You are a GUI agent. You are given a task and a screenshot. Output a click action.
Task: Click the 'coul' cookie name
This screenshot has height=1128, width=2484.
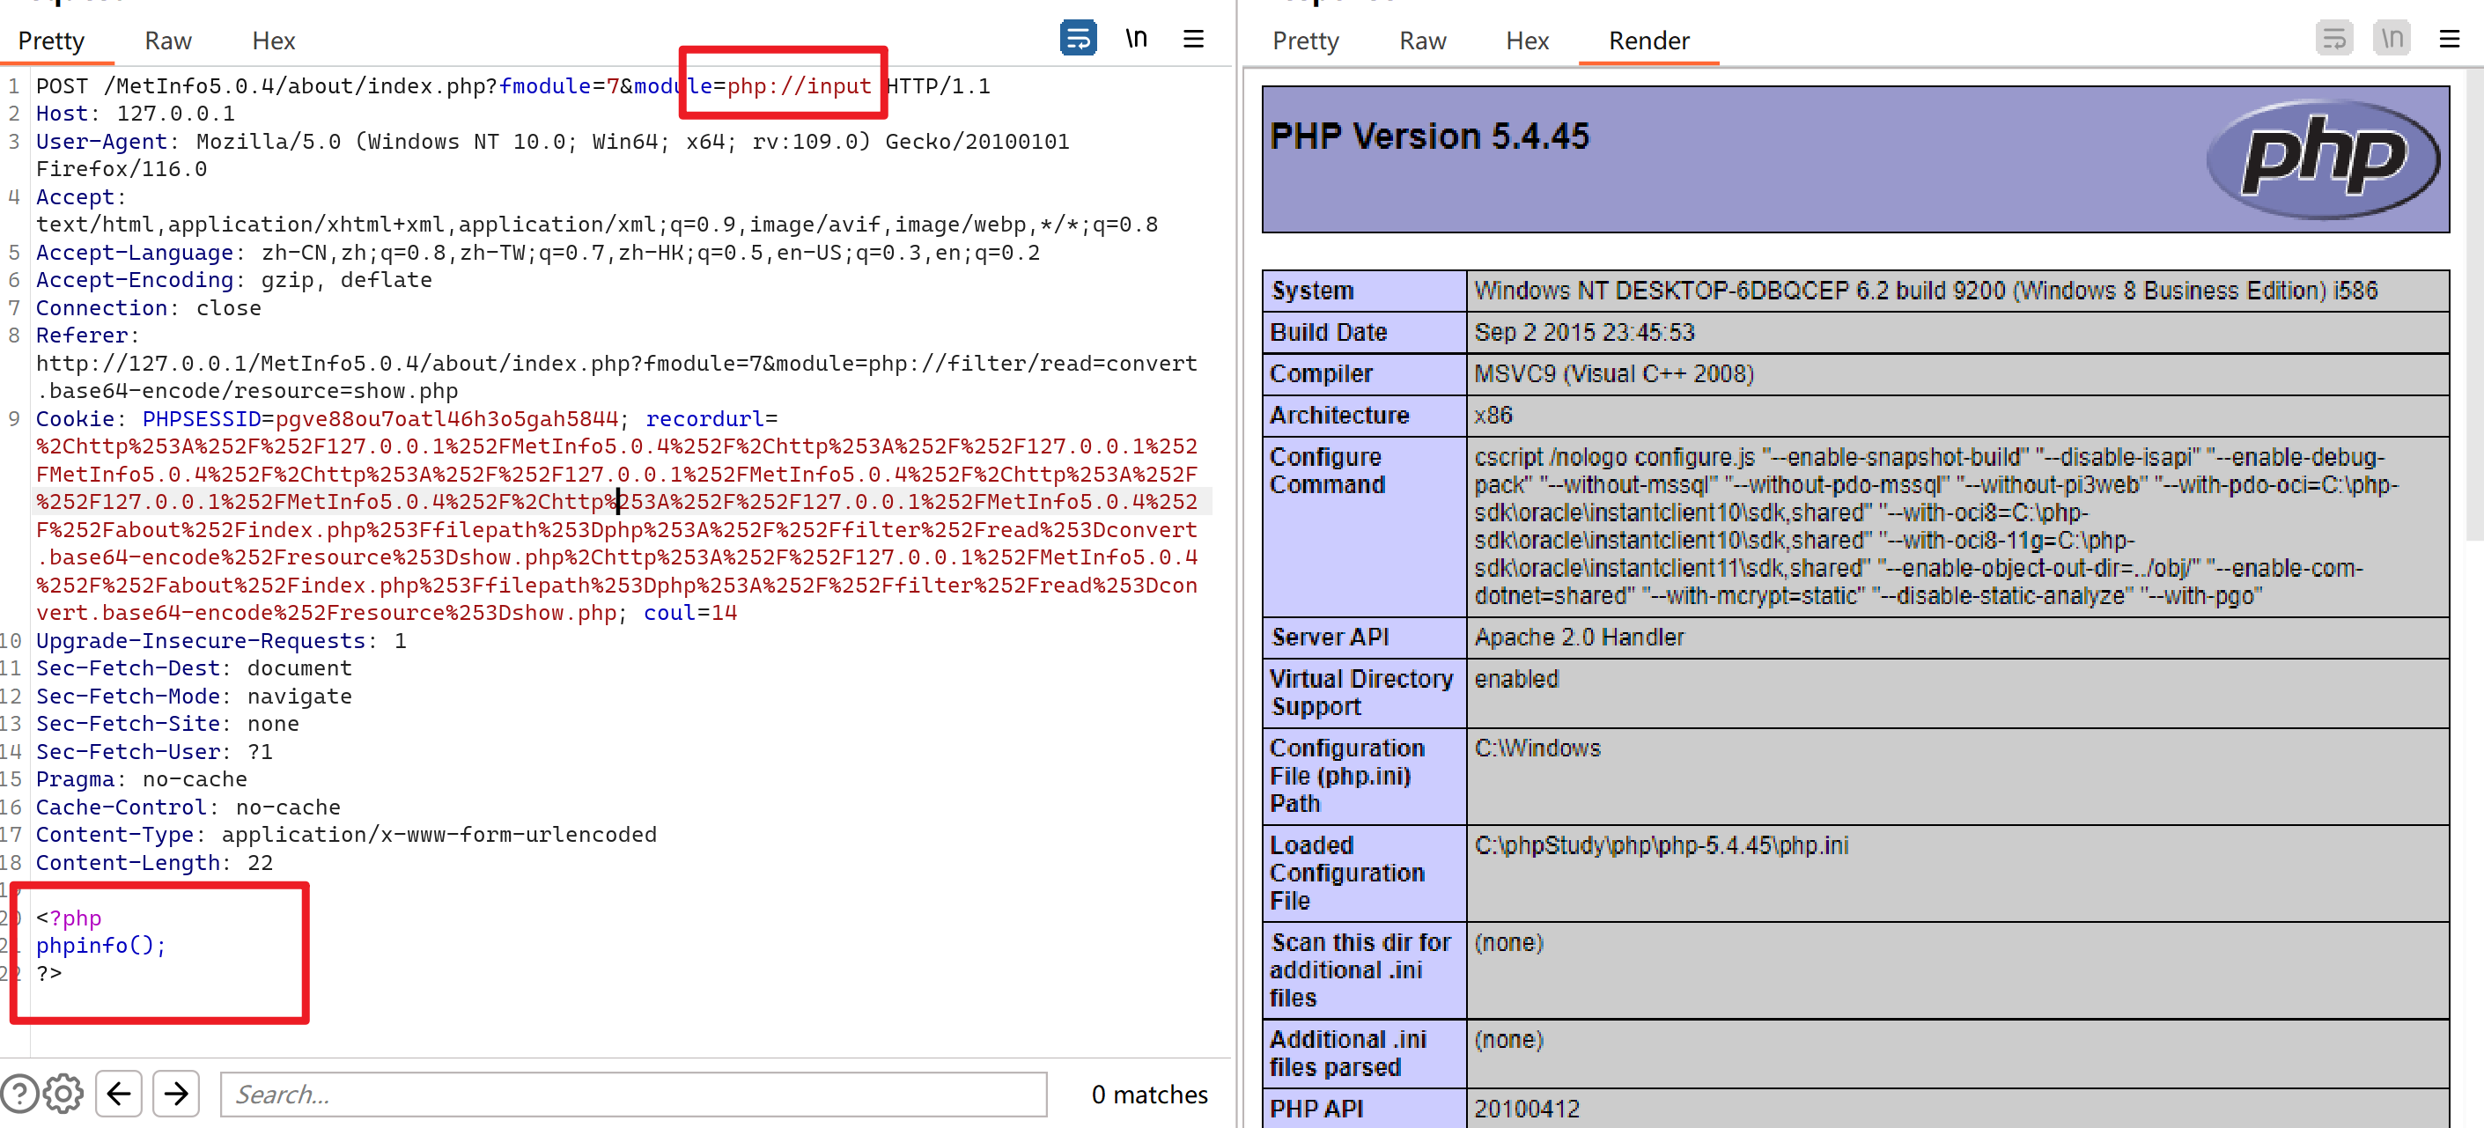point(669,612)
